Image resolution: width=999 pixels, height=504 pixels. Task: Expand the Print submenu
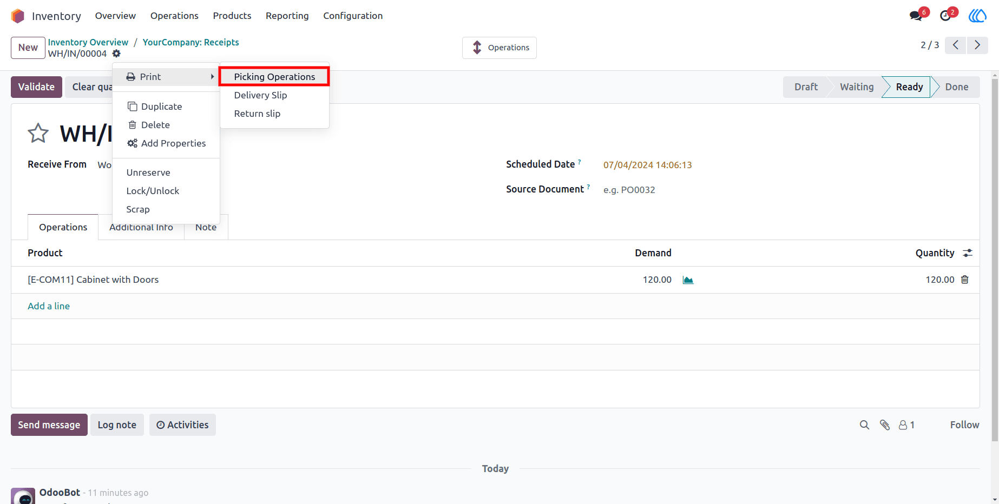click(166, 77)
